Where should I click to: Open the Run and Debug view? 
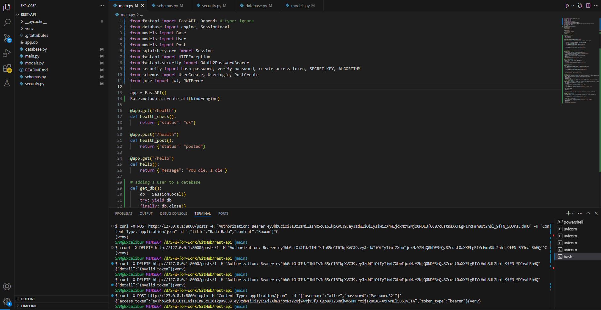click(x=7, y=53)
